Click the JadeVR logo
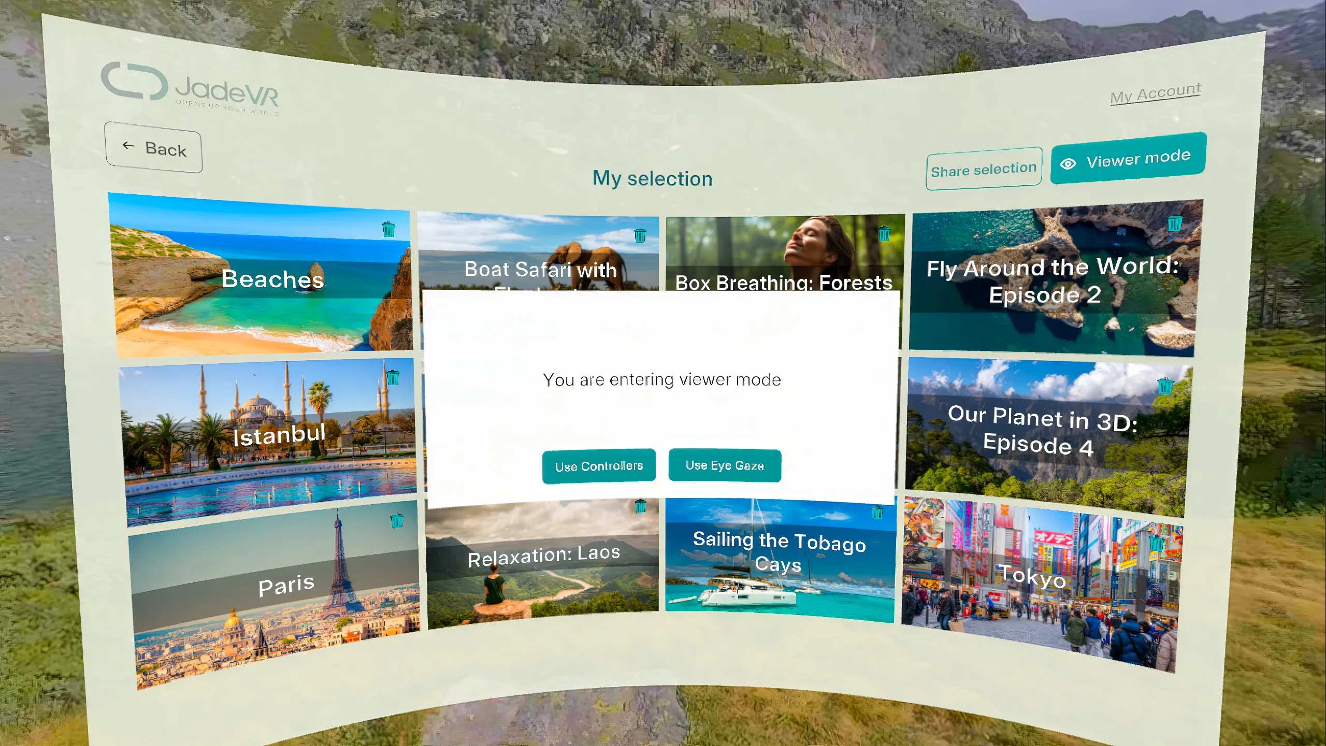 click(190, 87)
